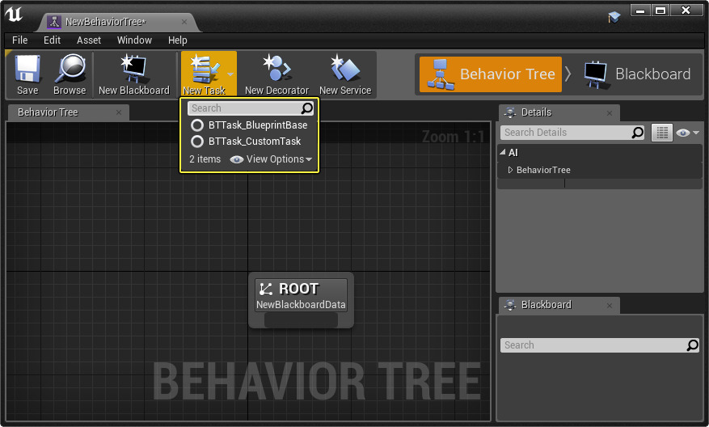Image resolution: width=709 pixels, height=427 pixels.
Task: Open the File menu
Action: (20, 40)
